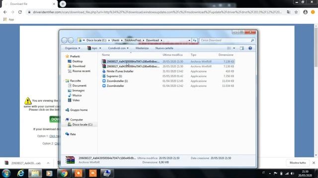Open File Explorer taskbar icon

click(x=35, y=174)
